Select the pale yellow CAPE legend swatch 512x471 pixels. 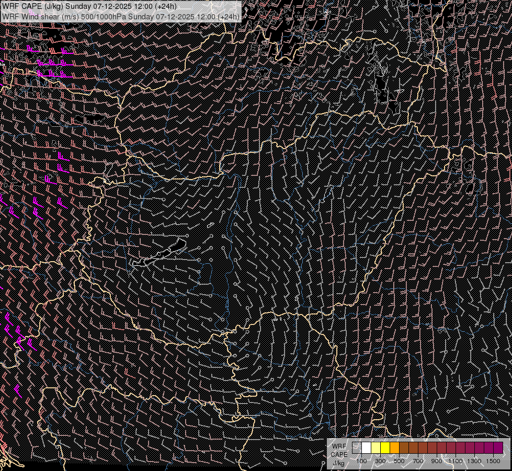376,448
